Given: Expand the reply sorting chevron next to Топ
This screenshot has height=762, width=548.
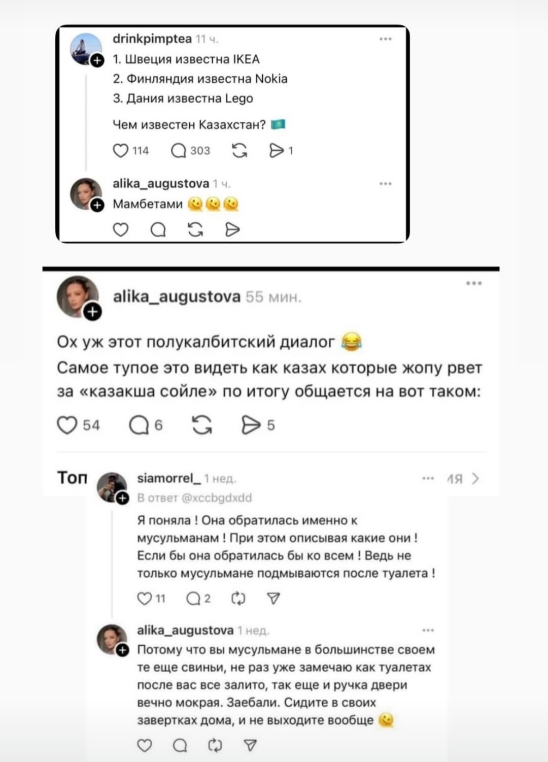Looking at the screenshot, I should 475,479.
